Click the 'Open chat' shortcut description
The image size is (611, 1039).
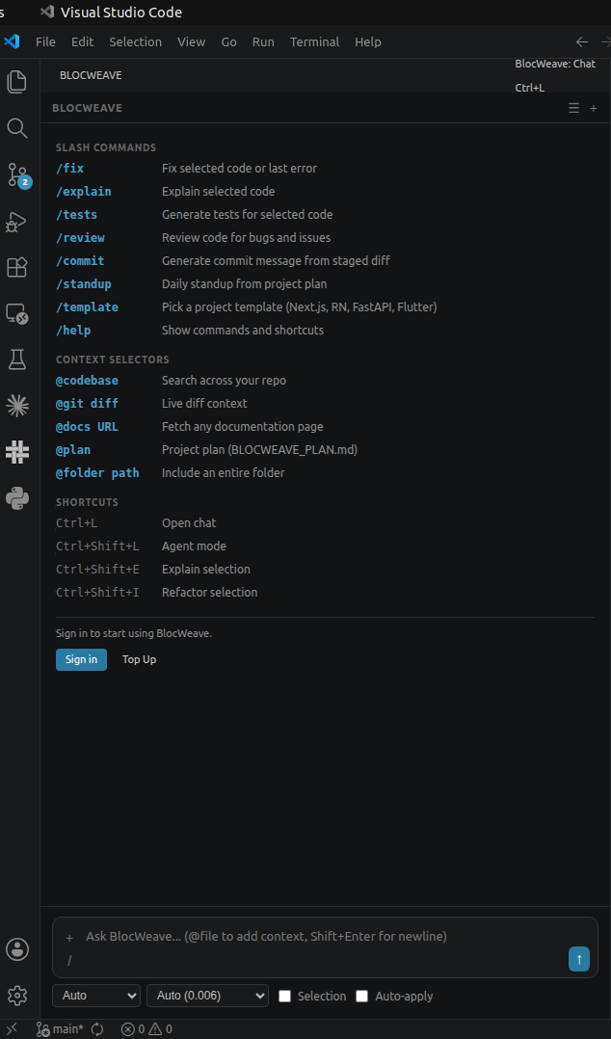189,522
